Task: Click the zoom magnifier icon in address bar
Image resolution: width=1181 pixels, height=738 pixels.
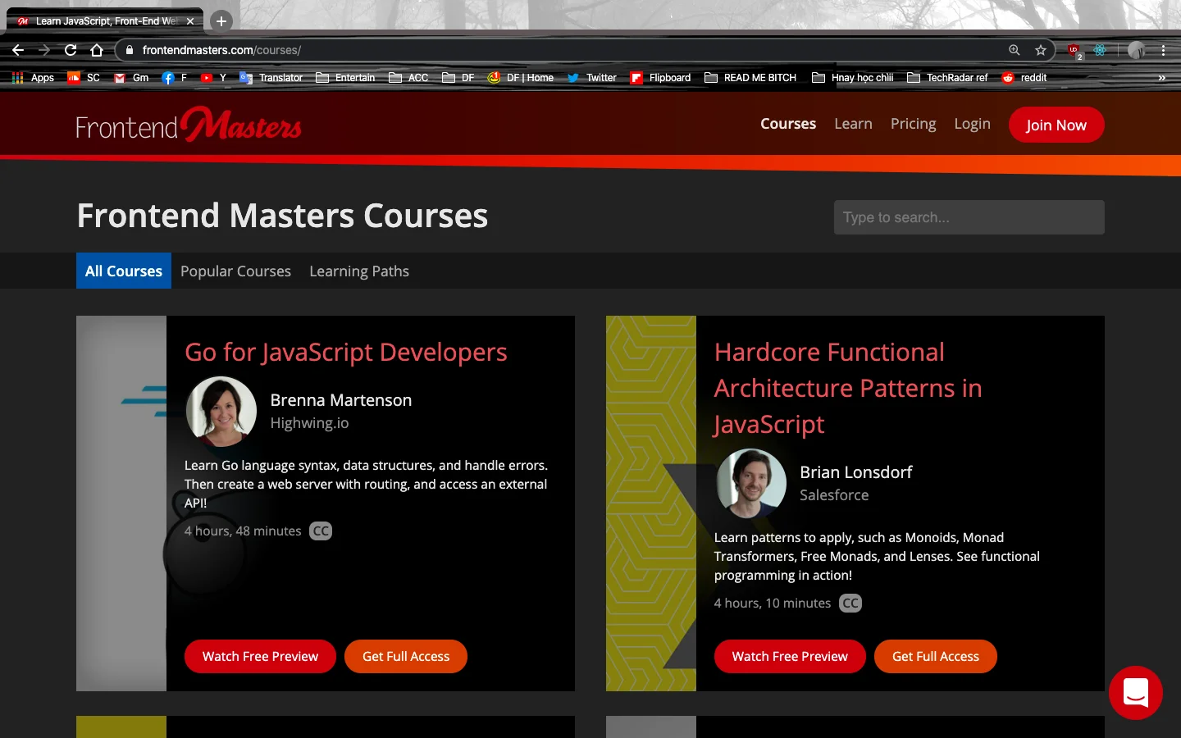Action: [1015, 50]
